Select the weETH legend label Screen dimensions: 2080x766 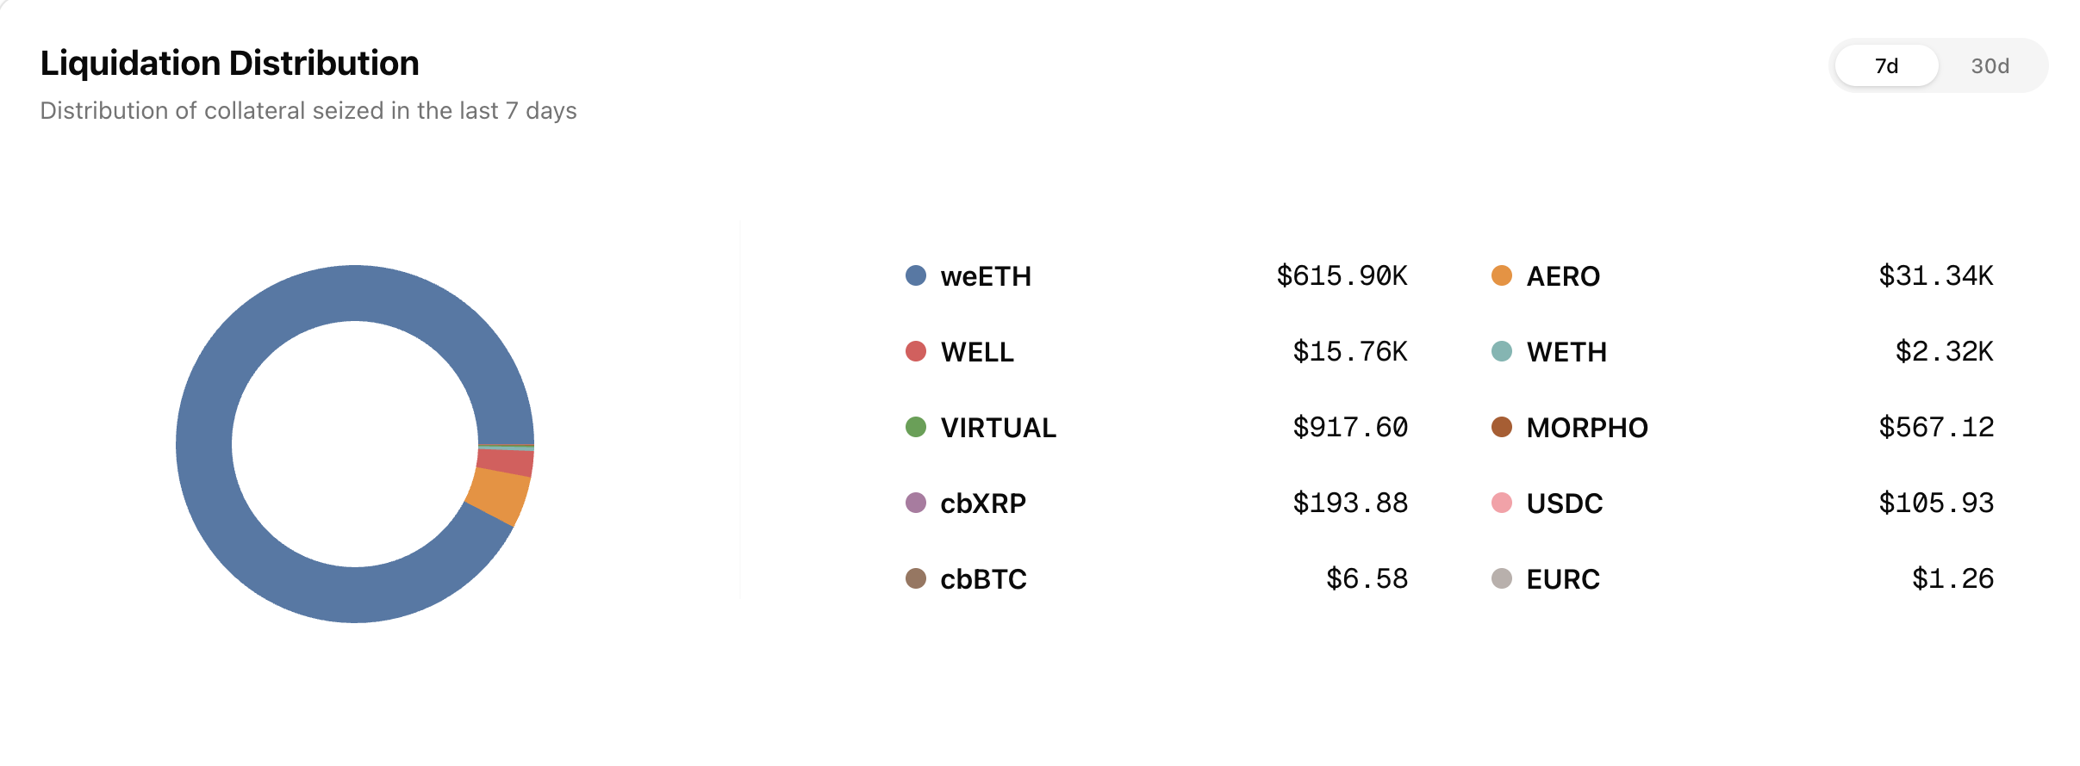click(986, 276)
